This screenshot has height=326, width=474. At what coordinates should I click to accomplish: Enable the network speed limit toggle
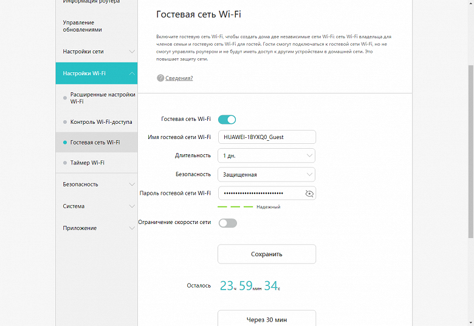pos(227,223)
